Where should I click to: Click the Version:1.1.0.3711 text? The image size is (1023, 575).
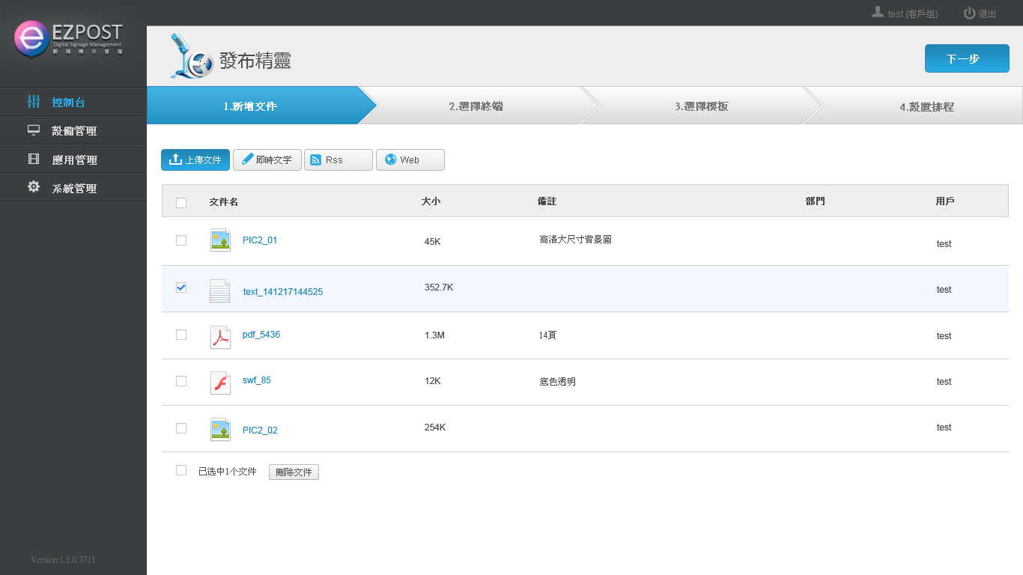click(63, 560)
